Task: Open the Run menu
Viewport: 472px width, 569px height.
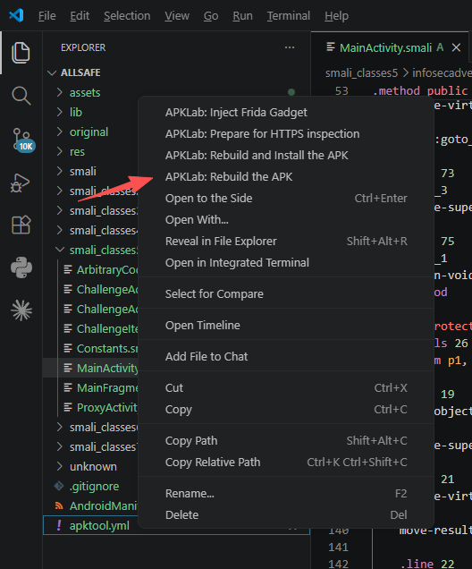Action: coord(242,16)
